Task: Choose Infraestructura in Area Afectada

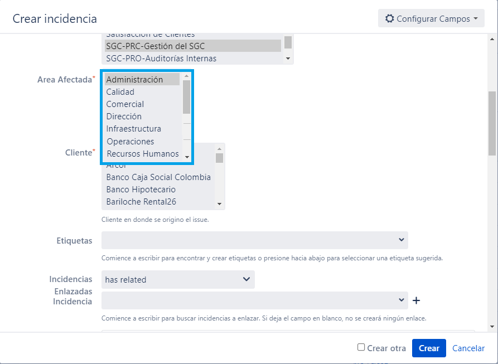Action: click(142, 129)
